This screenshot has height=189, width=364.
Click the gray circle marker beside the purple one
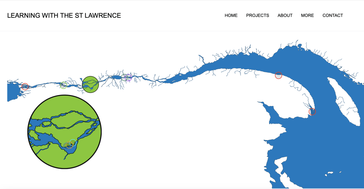(124, 78)
